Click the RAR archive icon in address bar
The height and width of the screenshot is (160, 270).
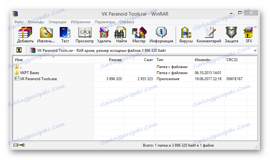tap(33, 50)
